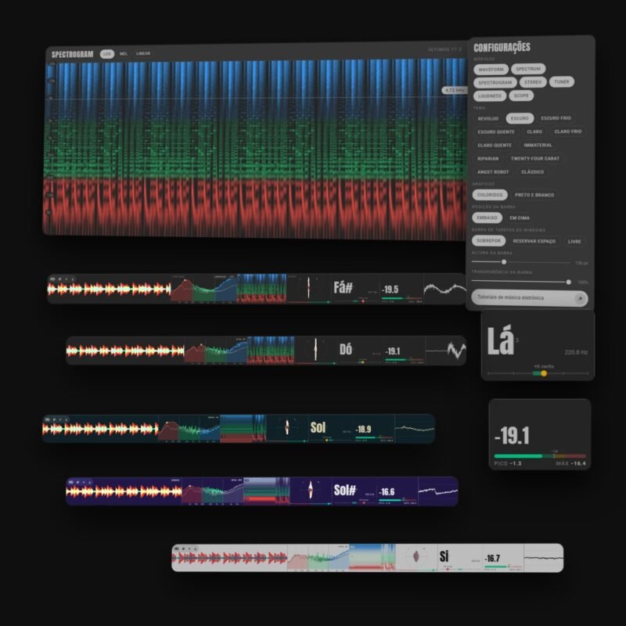Click the 4.72 kHz frequency label
Screen dimensions: 626x626
click(x=455, y=91)
